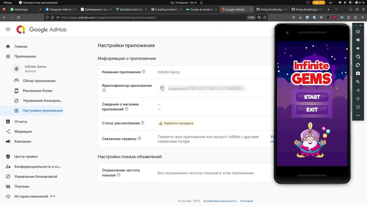Switch to Create an Android tab
The width and height of the screenshot is (367, 206).
click(x=202, y=9)
